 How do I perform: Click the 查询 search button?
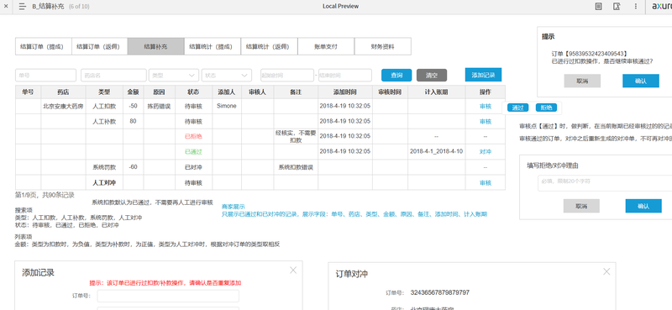pyautogui.click(x=396, y=76)
